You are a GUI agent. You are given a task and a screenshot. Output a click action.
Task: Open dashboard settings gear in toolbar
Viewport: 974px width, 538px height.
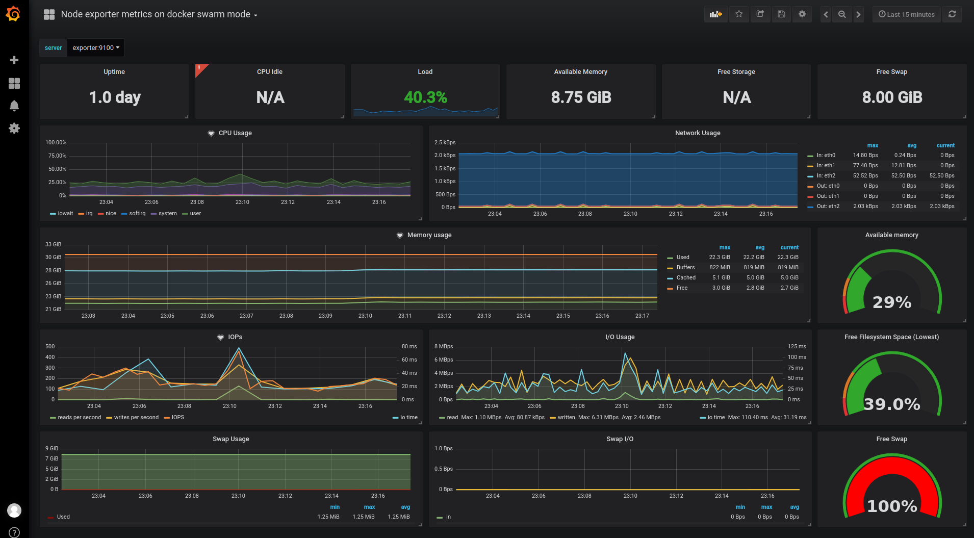point(802,14)
